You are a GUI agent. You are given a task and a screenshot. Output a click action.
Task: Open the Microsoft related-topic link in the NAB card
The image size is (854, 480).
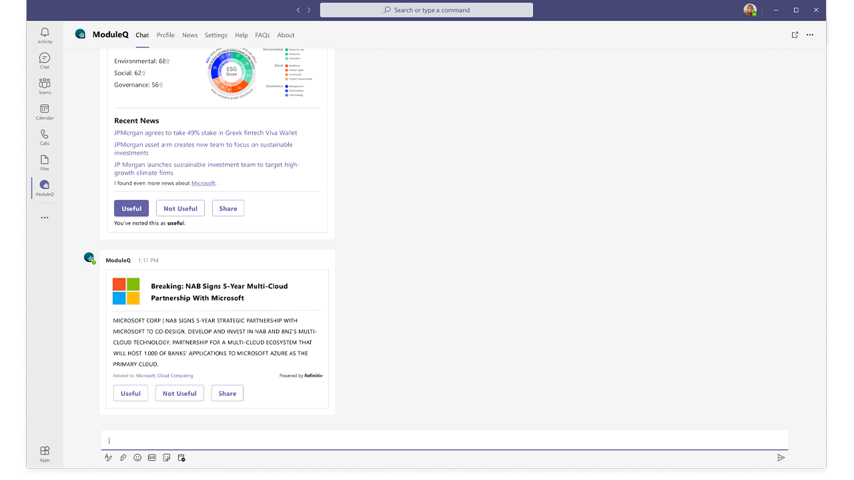pyautogui.click(x=145, y=376)
